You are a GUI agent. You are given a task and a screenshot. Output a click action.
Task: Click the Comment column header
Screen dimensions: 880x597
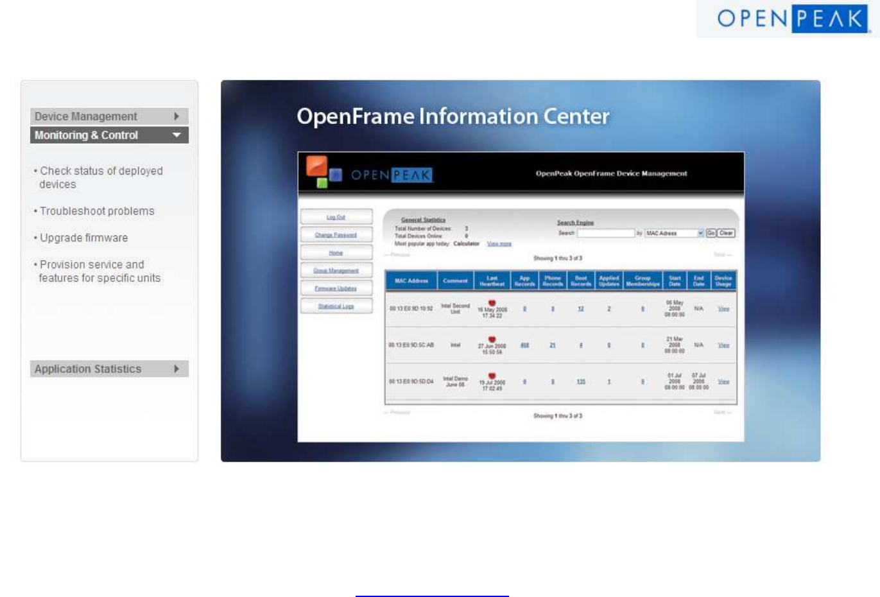[x=456, y=281]
